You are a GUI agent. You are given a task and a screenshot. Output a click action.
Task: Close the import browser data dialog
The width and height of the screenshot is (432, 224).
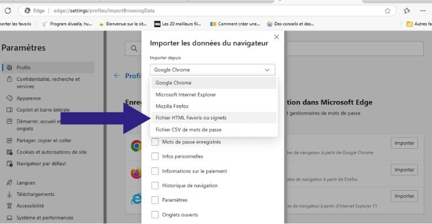tap(276, 37)
